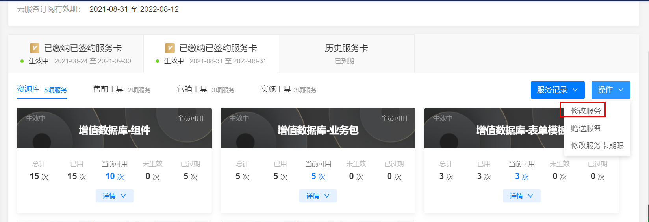Expand 详情 for 增值数据库-表单模板 card
Image resolution: width=649 pixels, height=222 pixels.
(522, 196)
